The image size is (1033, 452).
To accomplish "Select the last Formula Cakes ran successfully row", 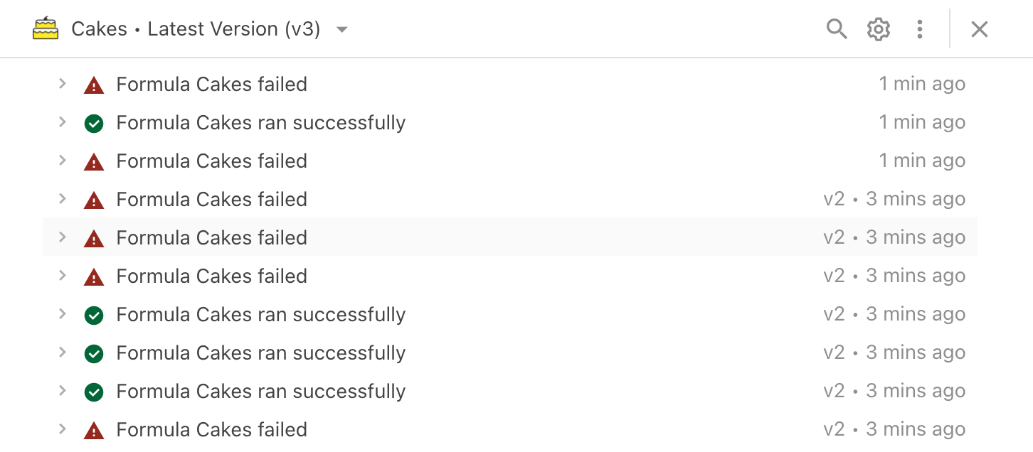I will click(260, 392).
